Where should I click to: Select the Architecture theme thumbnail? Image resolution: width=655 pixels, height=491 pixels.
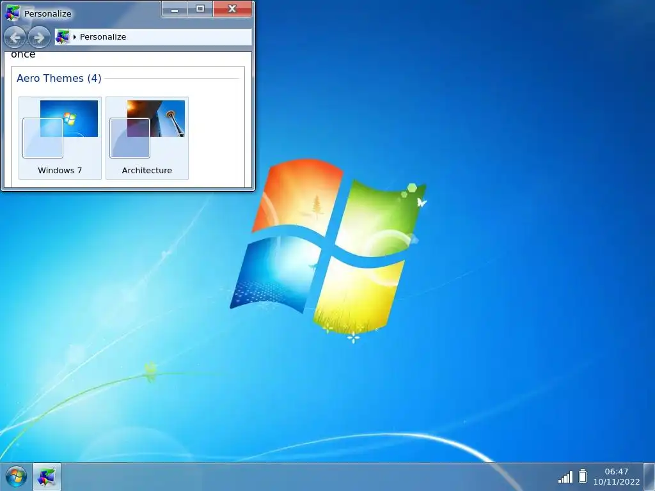click(x=147, y=138)
